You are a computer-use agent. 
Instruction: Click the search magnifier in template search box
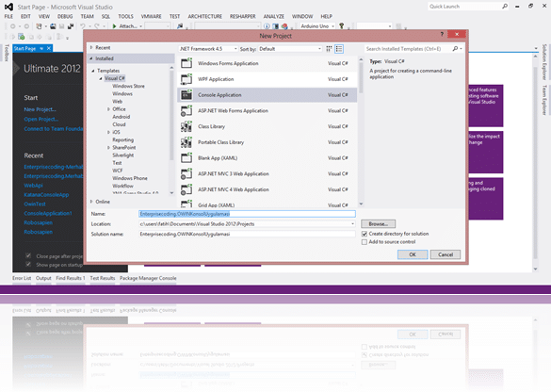456,49
